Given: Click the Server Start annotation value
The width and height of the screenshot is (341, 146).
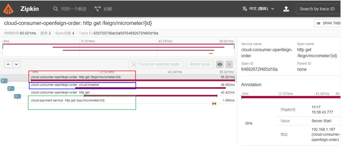Looking at the screenshot, I should [321, 121].
